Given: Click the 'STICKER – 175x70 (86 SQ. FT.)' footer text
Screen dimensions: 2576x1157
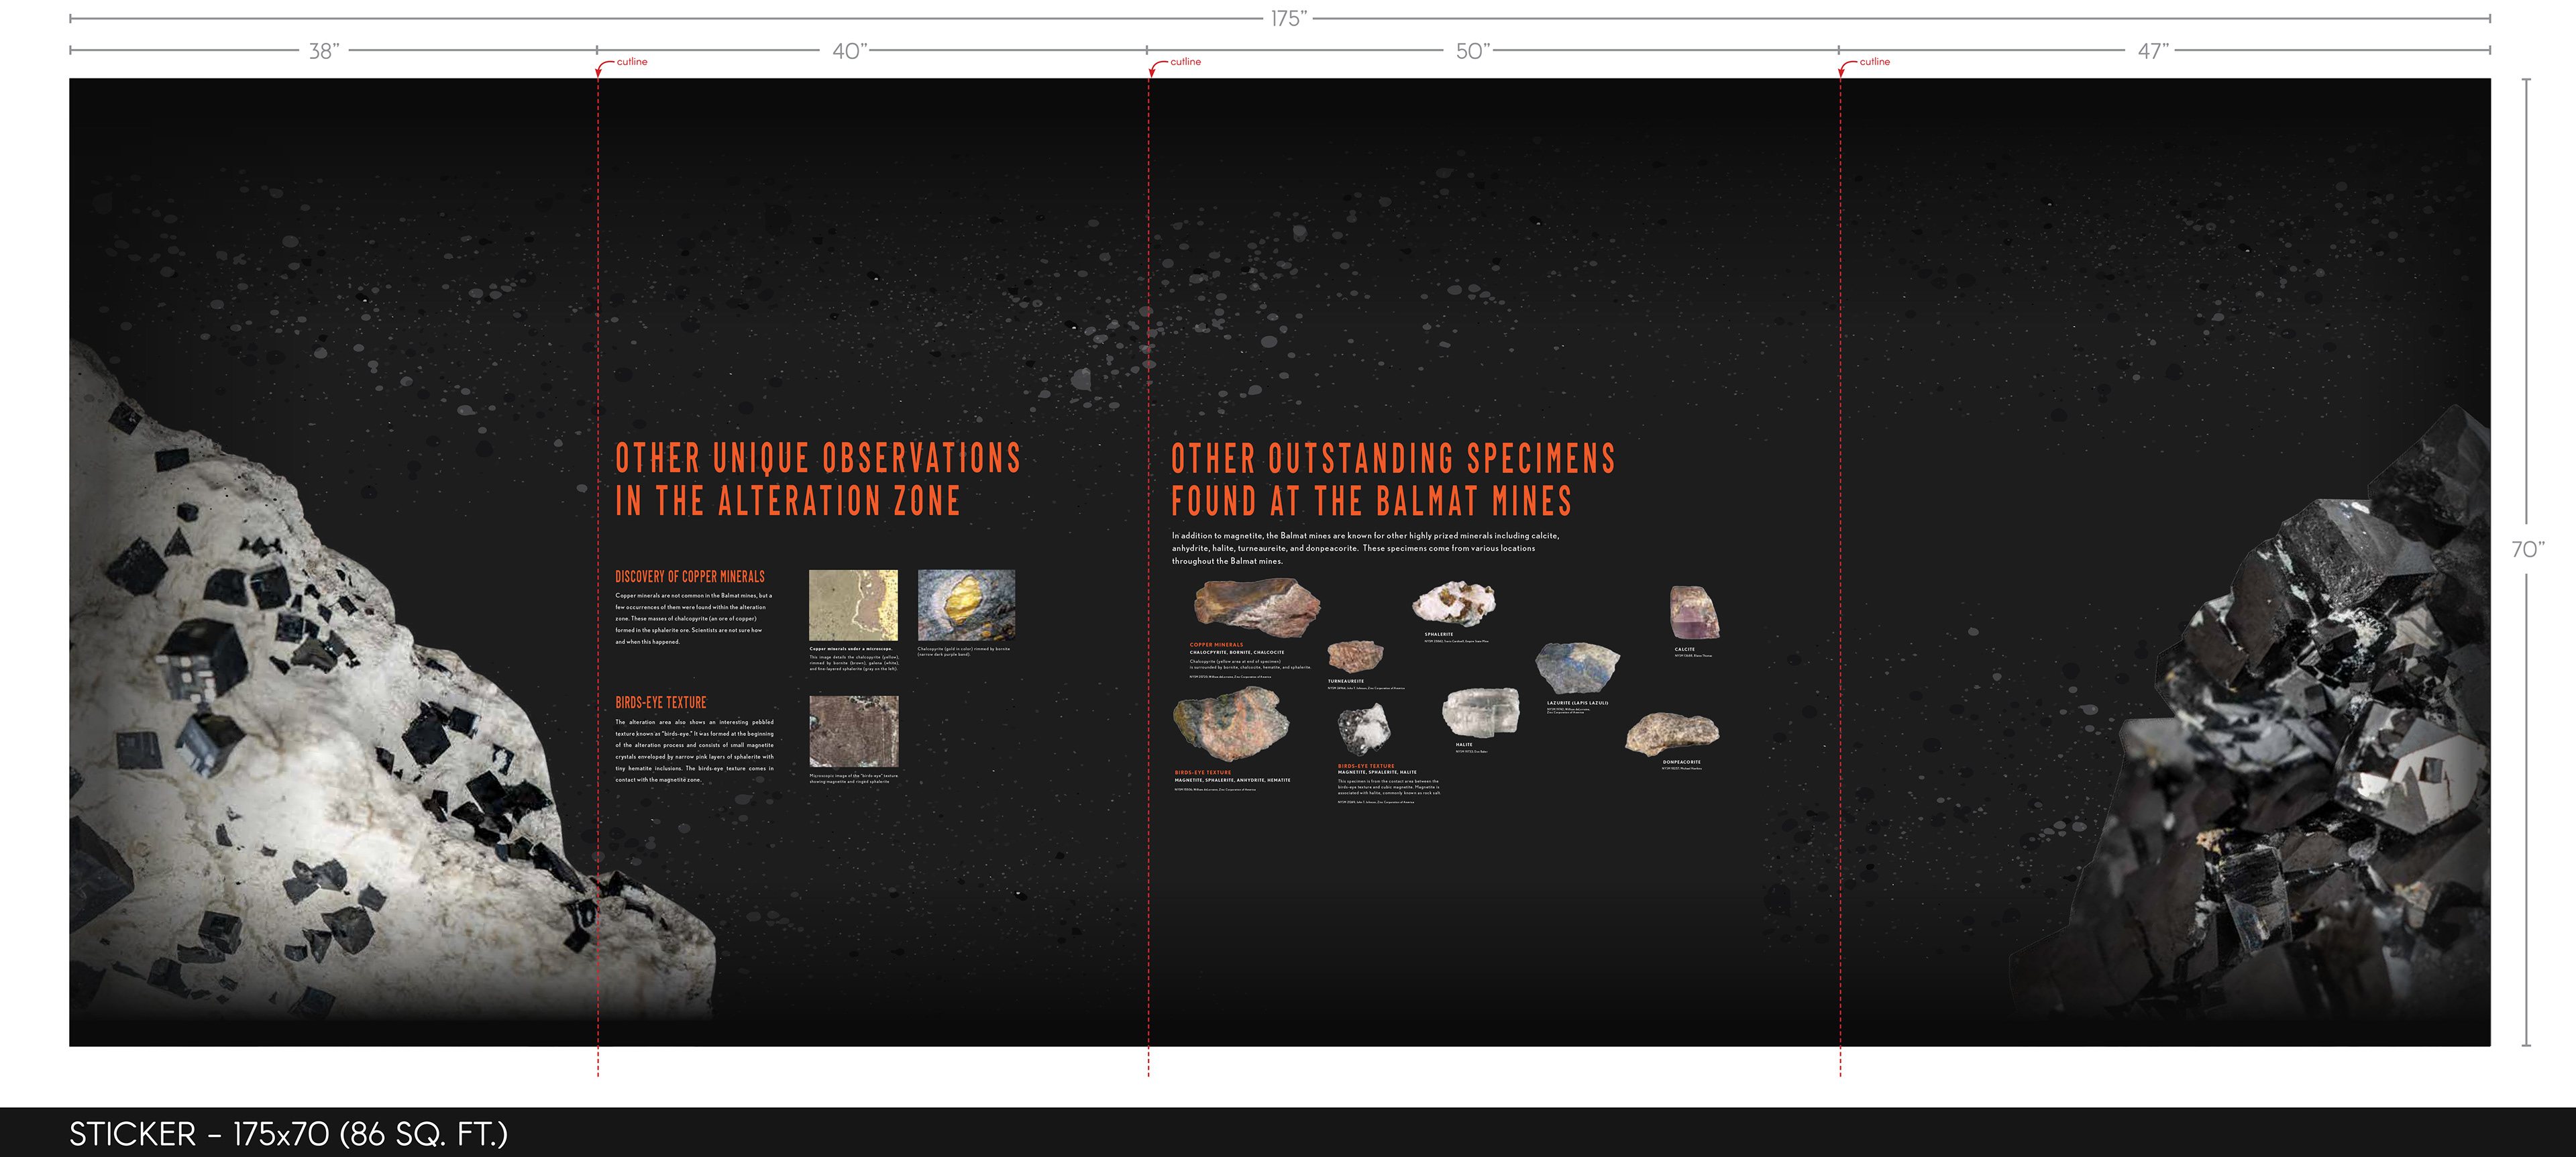Looking at the screenshot, I should coord(288,1134).
